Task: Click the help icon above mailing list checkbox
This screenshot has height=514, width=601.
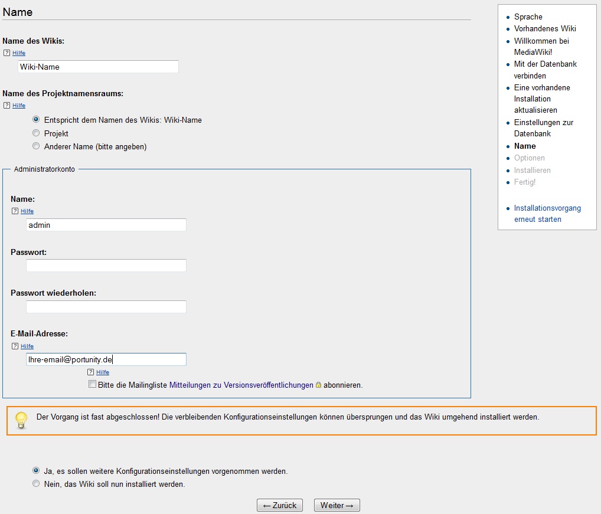Action: click(91, 372)
